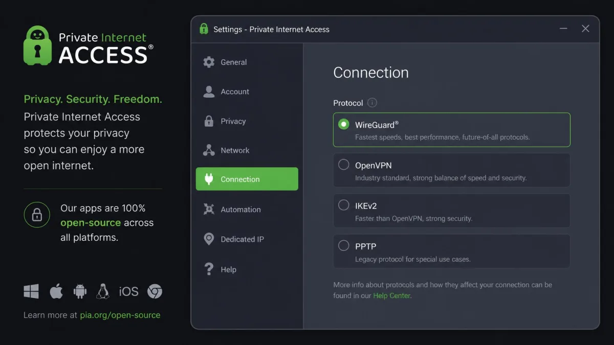Viewport: 614px width, 345px height.
Task: Click the 'Legacy protocol for special use cases' text
Action: point(413,259)
